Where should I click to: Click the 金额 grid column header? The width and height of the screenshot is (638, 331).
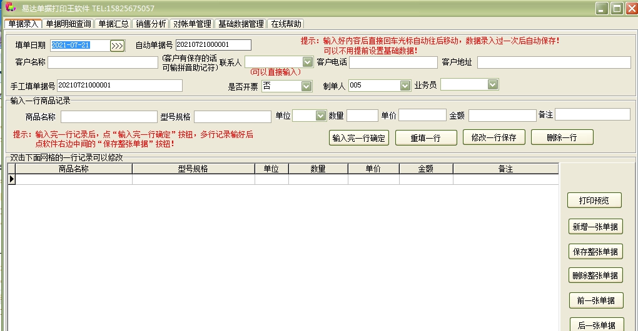[426, 169]
